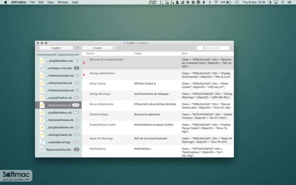Open the SimpleView.xib file icon
Image resolution: width=296 pixels, height=185 pixels.
pos(42,127)
